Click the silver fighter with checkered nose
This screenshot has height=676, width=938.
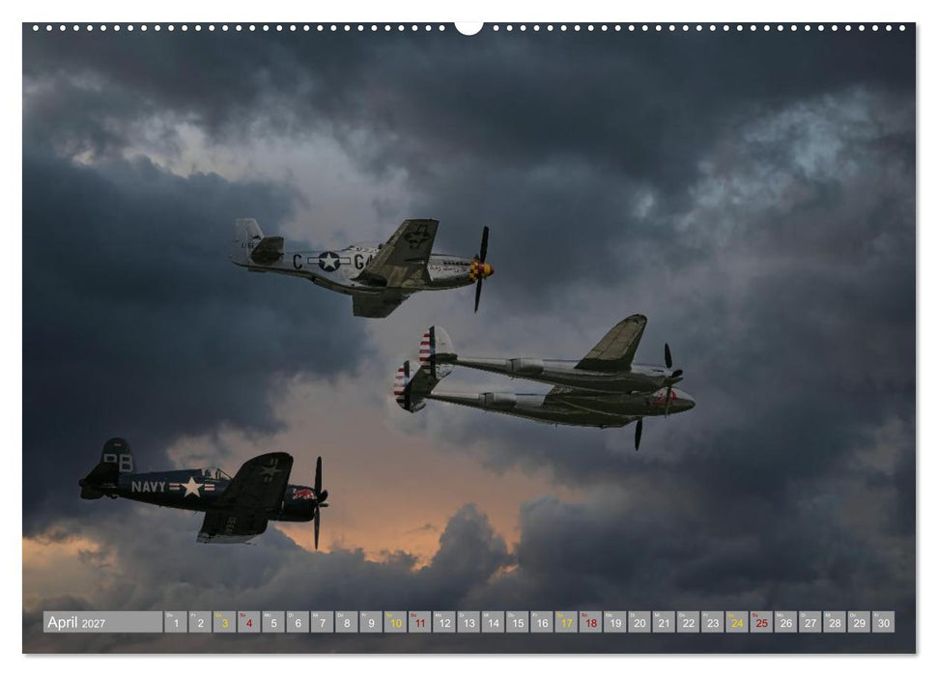362,268
